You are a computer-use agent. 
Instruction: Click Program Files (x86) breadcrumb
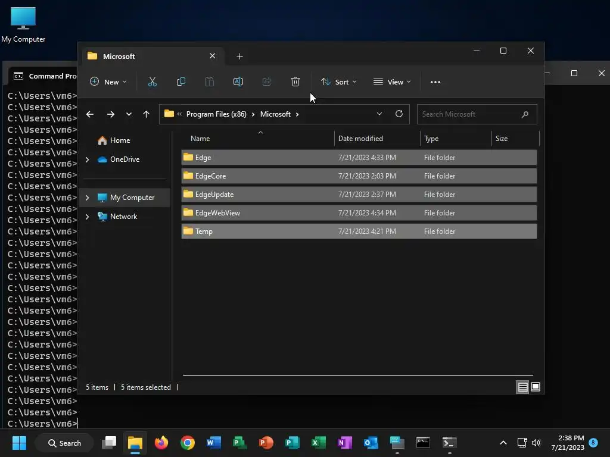point(216,114)
